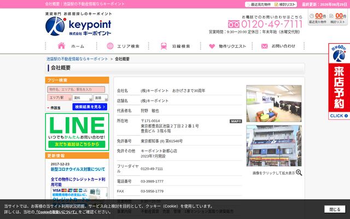Click the magnifier enlarge-image icon
The image size is (350, 219).
click(x=299, y=172)
